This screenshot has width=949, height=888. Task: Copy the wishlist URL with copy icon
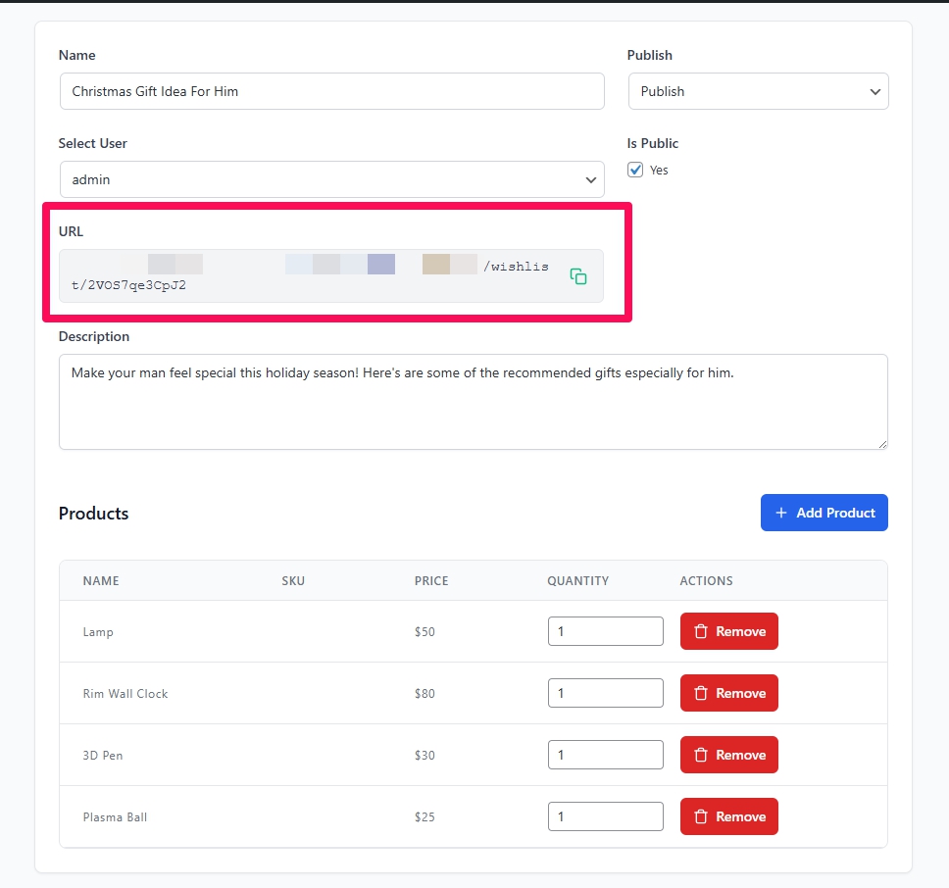(578, 276)
